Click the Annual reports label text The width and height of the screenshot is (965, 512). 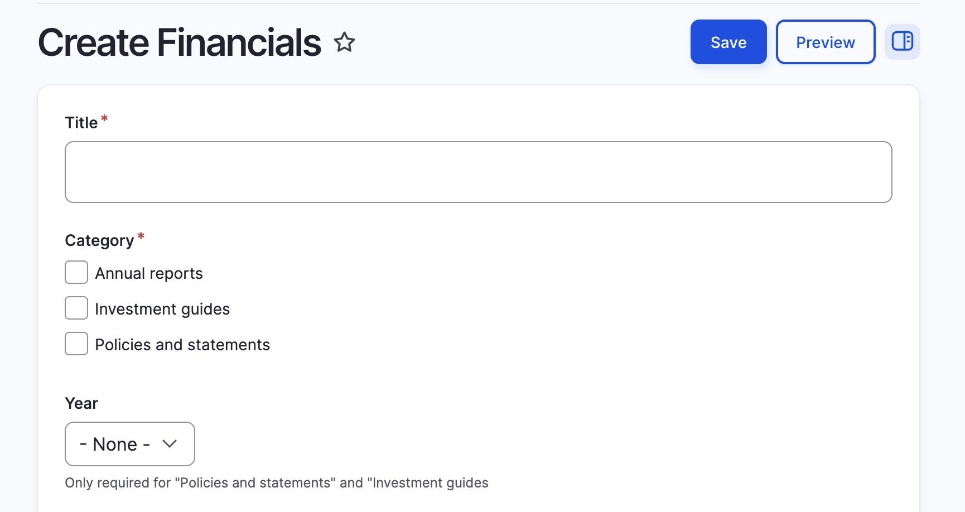(x=149, y=273)
